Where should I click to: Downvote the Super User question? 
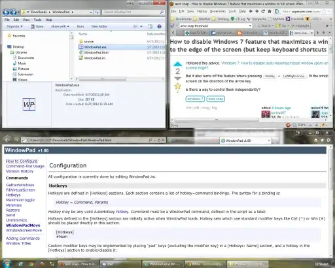[178, 78]
